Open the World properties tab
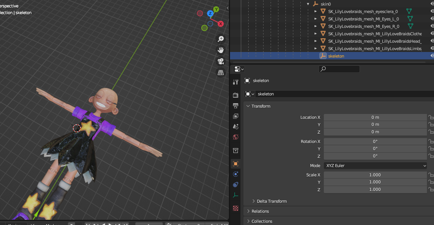The height and width of the screenshot is (225, 434). pyautogui.click(x=235, y=137)
